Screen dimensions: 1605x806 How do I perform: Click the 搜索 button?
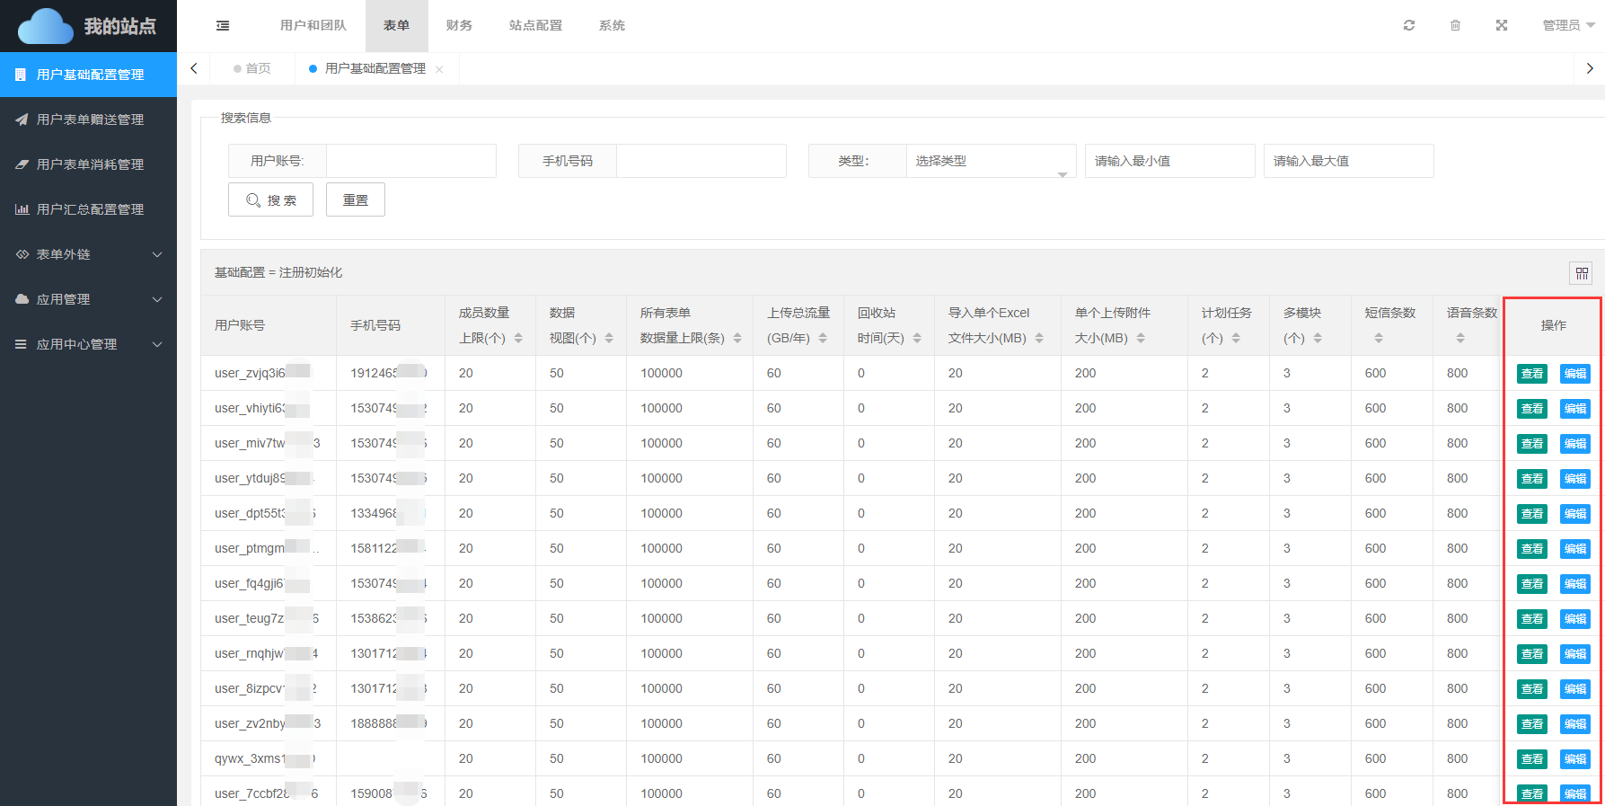[270, 200]
